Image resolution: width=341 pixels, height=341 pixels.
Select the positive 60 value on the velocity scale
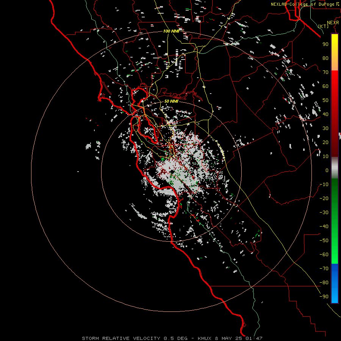[x=325, y=86]
